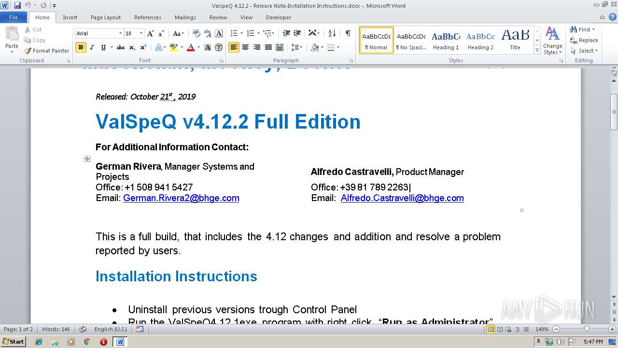Open Alfredo.Castravelli@bhge.com email link
Screen dimensions: 618x348
click(402, 198)
